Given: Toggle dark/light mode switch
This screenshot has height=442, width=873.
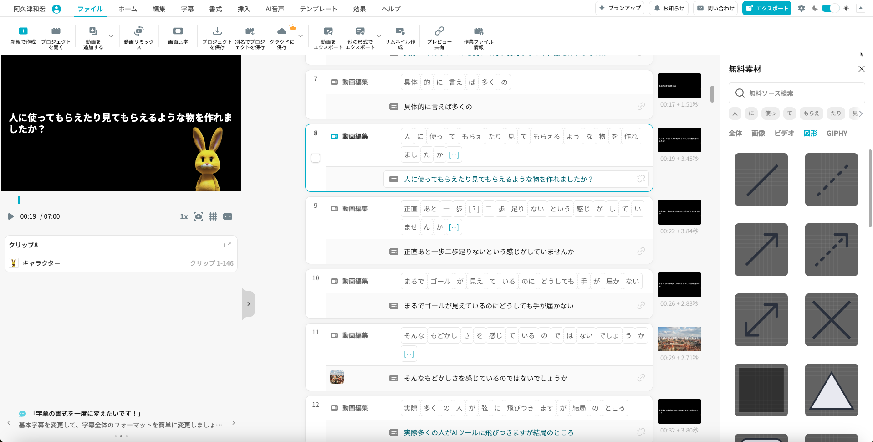Looking at the screenshot, I should pyautogui.click(x=830, y=8).
